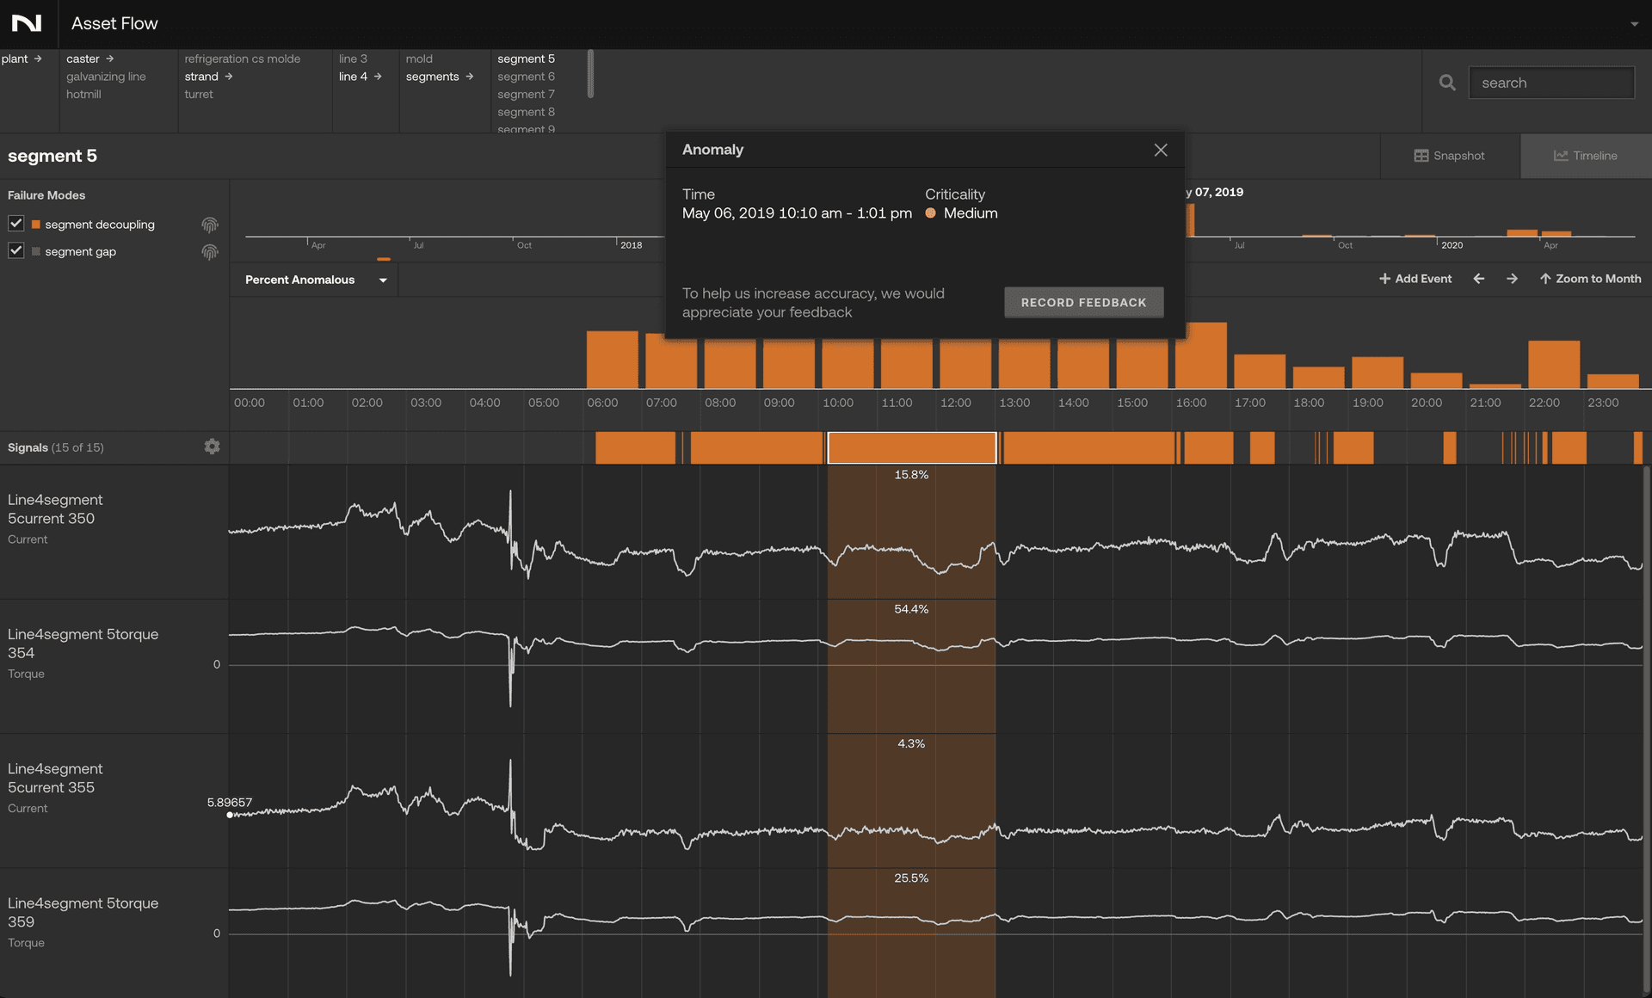Click the 2020 marker on overview timeline
The image size is (1652, 998).
coord(1452,245)
